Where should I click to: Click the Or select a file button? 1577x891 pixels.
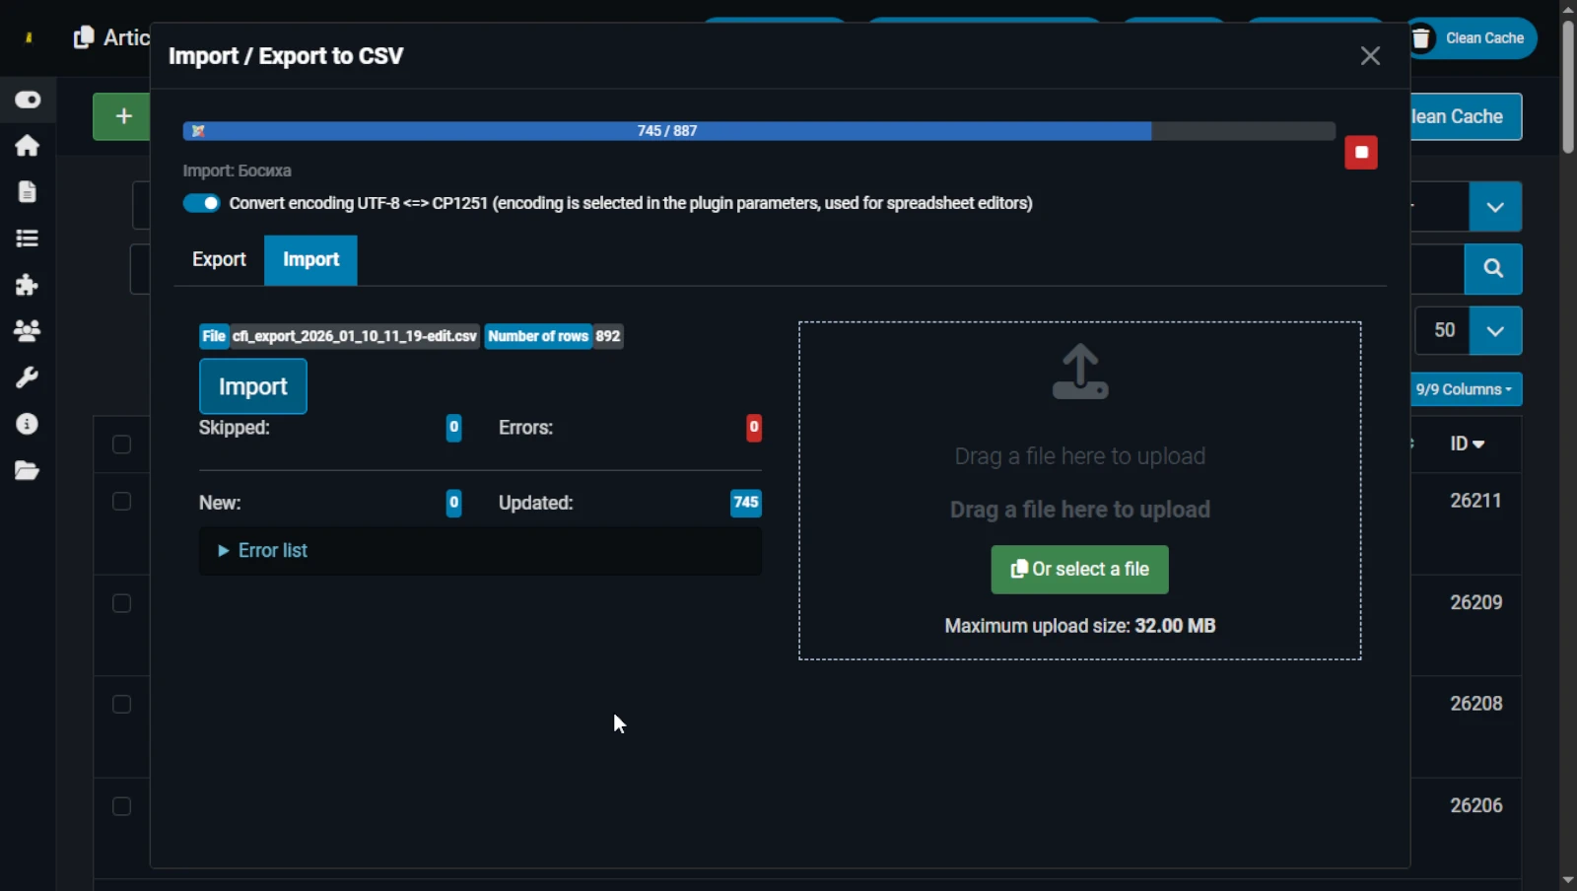click(1079, 570)
